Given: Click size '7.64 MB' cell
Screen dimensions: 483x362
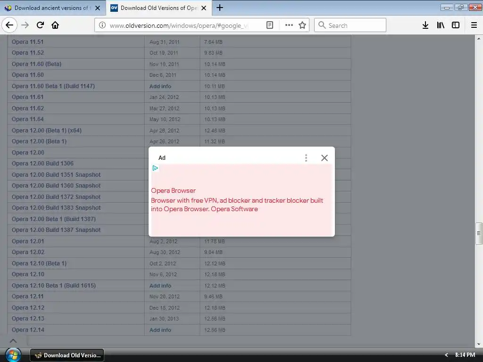Looking at the screenshot, I should [213, 42].
